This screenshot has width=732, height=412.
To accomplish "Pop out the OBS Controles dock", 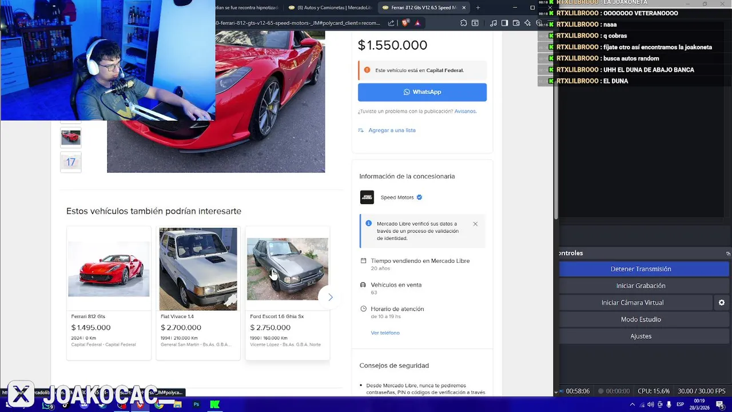I will (x=728, y=253).
